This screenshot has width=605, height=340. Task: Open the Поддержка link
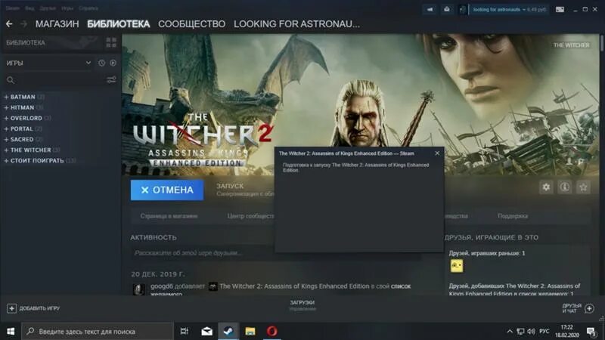513,216
